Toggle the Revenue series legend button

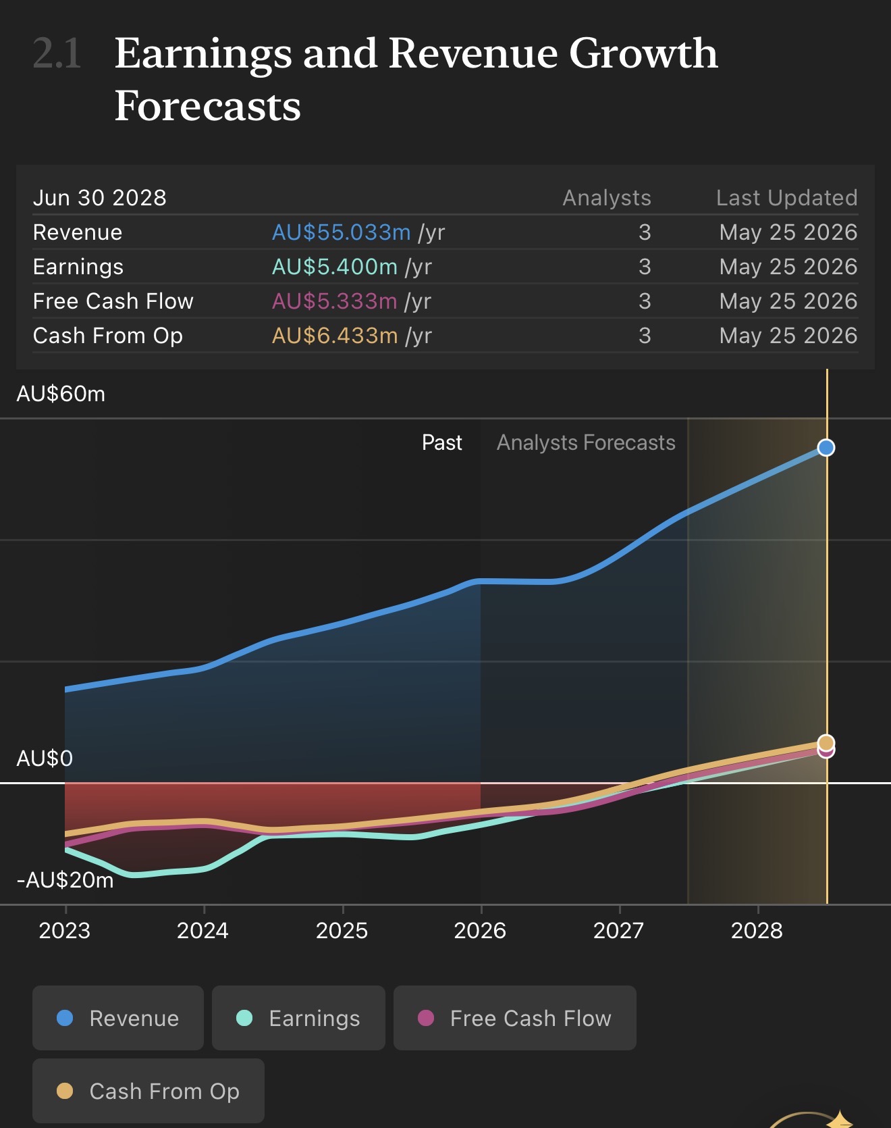[118, 1018]
